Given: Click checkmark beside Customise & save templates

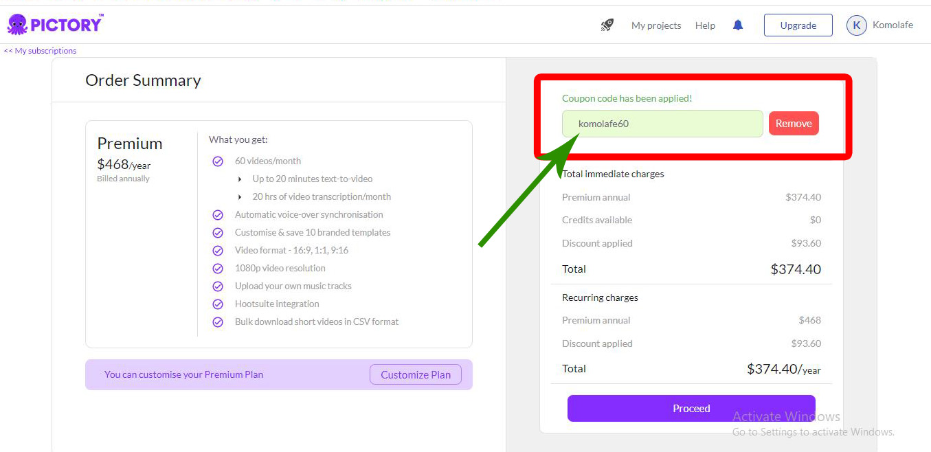Looking at the screenshot, I should pyautogui.click(x=218, y=233).
